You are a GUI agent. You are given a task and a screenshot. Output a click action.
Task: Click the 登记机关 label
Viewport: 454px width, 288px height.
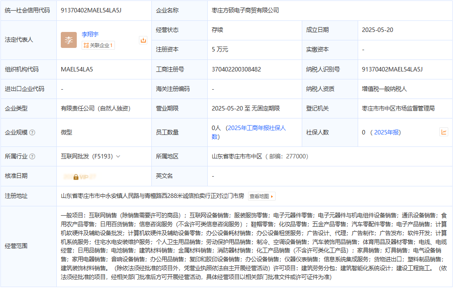coord(317,109)
